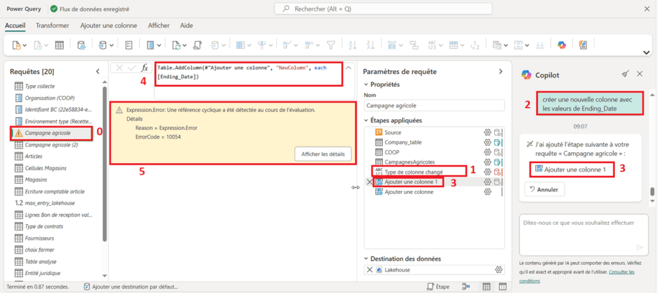This screenshot has height=293, width=658.
Task: Click the fx formula icon
Action: coord(145,67)
